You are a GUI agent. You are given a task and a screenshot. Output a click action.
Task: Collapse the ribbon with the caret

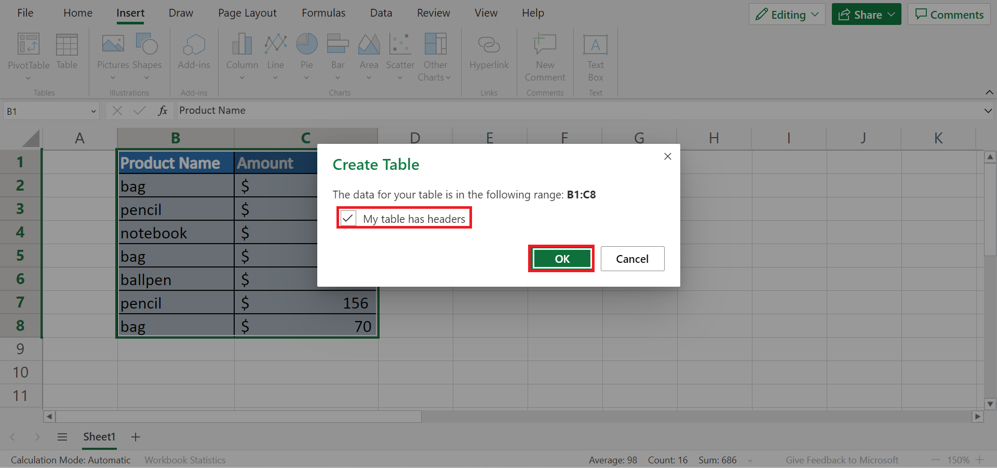coord(989,92)
